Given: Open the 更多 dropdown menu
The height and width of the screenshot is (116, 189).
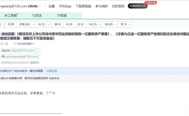Looking at the screenshot, I should click(125, 24).
